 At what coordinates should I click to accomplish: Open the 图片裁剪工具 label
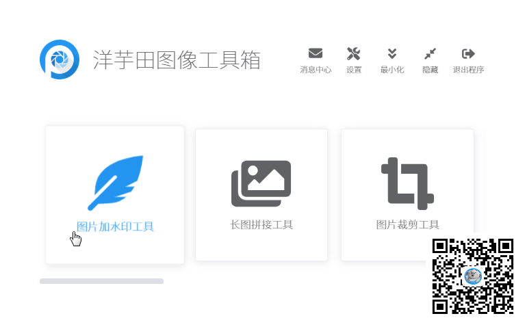[x=407, y=224]
